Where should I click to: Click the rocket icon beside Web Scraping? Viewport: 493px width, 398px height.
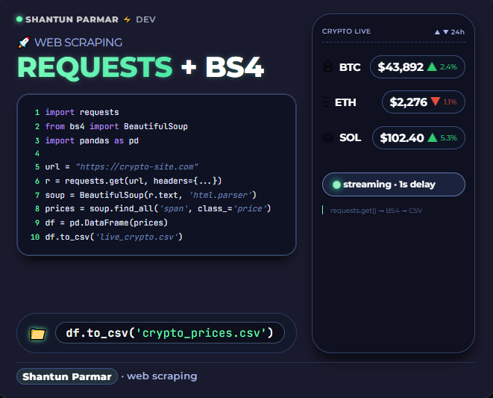tap(22, 43)
